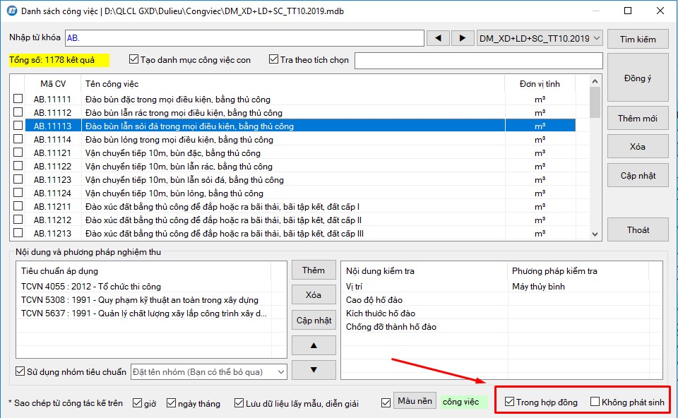Image resolution: width=678 pixels, height=418 pixels.
Task: Click the 'Đồng ý' confirm button
Action: (x=637, y=78)
